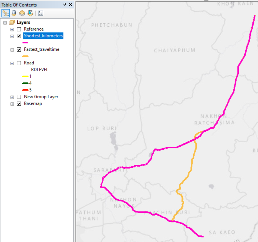The width and height of the screenshot is (258, 242).
Task: Expand the Basemap layer node
Action: click(12, 103)
